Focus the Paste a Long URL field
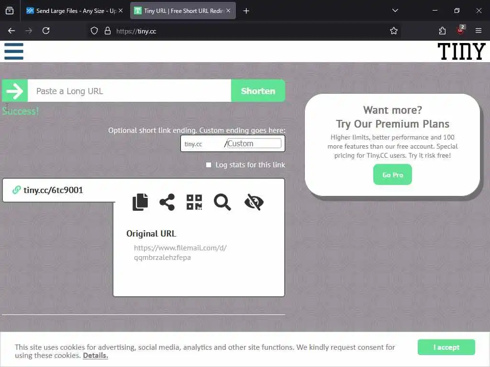The height and width of the screenshot is (367, 490). 129,91
